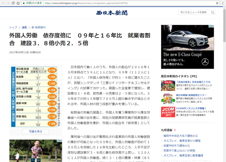The image size is (226, 162).
Task: Open 新 移民時代 breadcrumb link
Action: (x=38, y=27)
